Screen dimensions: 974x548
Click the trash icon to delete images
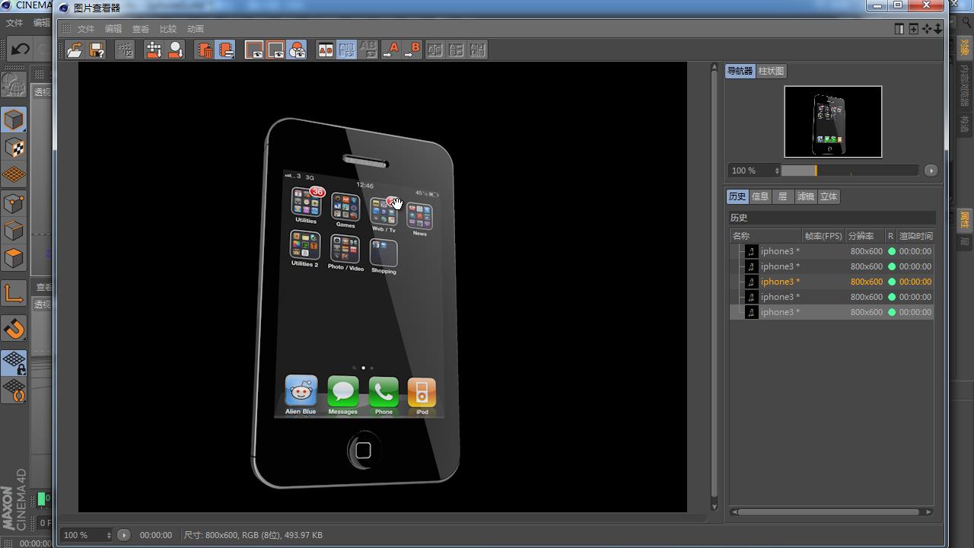(x=204, y=50)
